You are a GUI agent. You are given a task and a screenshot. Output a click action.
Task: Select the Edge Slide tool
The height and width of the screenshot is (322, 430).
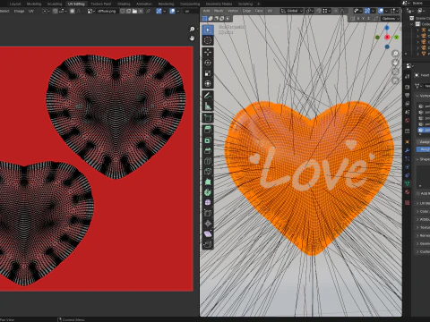208,213
